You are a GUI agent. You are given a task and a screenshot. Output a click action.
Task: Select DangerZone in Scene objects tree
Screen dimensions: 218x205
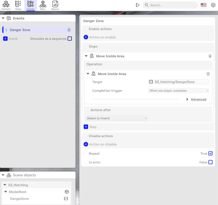(x=19, y=199)
